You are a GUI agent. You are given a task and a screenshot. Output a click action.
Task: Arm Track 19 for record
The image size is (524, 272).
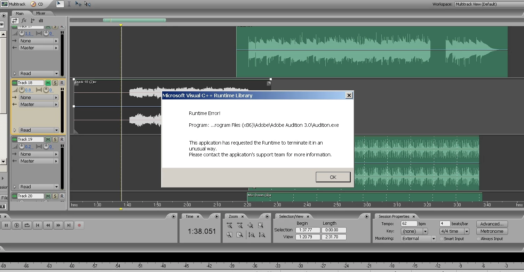(x=62, y=139)
